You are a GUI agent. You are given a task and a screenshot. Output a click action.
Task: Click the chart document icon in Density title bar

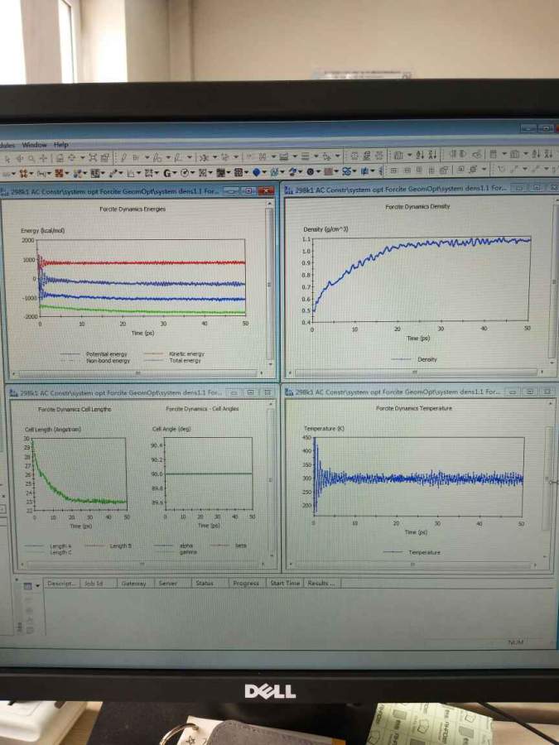coord(288,190)
